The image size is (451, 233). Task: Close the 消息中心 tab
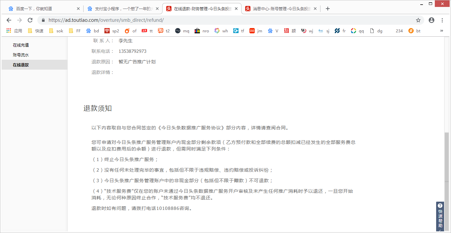(316, 9)
